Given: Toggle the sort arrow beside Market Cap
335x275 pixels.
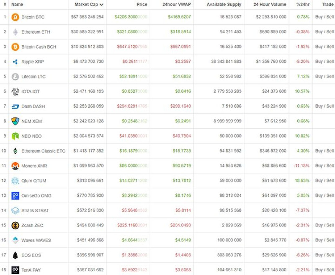Looking at the screenshot, I should (x=101, y=5).
